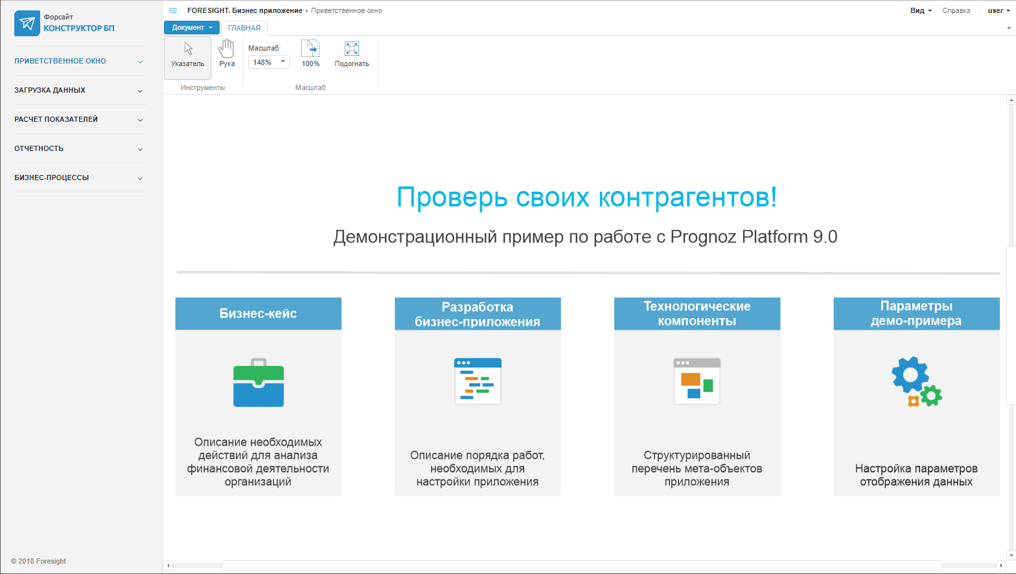
Task: Open the Справка help menu
Action: point(956,10)
